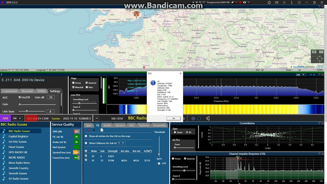Open the 10B channel dropdown
The image size is (327, 184).
[x=17, y=118]
